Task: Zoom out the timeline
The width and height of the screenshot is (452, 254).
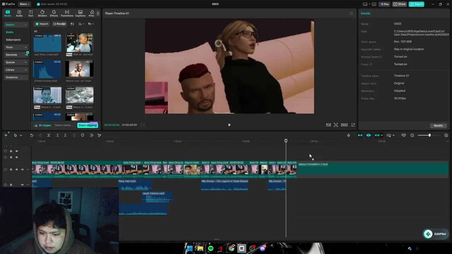Action: [412, 135]
